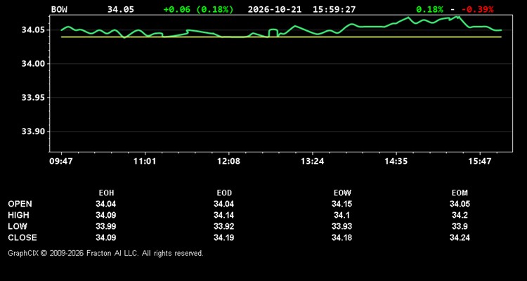The height and width of the screenshot is (281, 527).
Task: Click the EOW low value 33.93
Action: coord(341,226)
